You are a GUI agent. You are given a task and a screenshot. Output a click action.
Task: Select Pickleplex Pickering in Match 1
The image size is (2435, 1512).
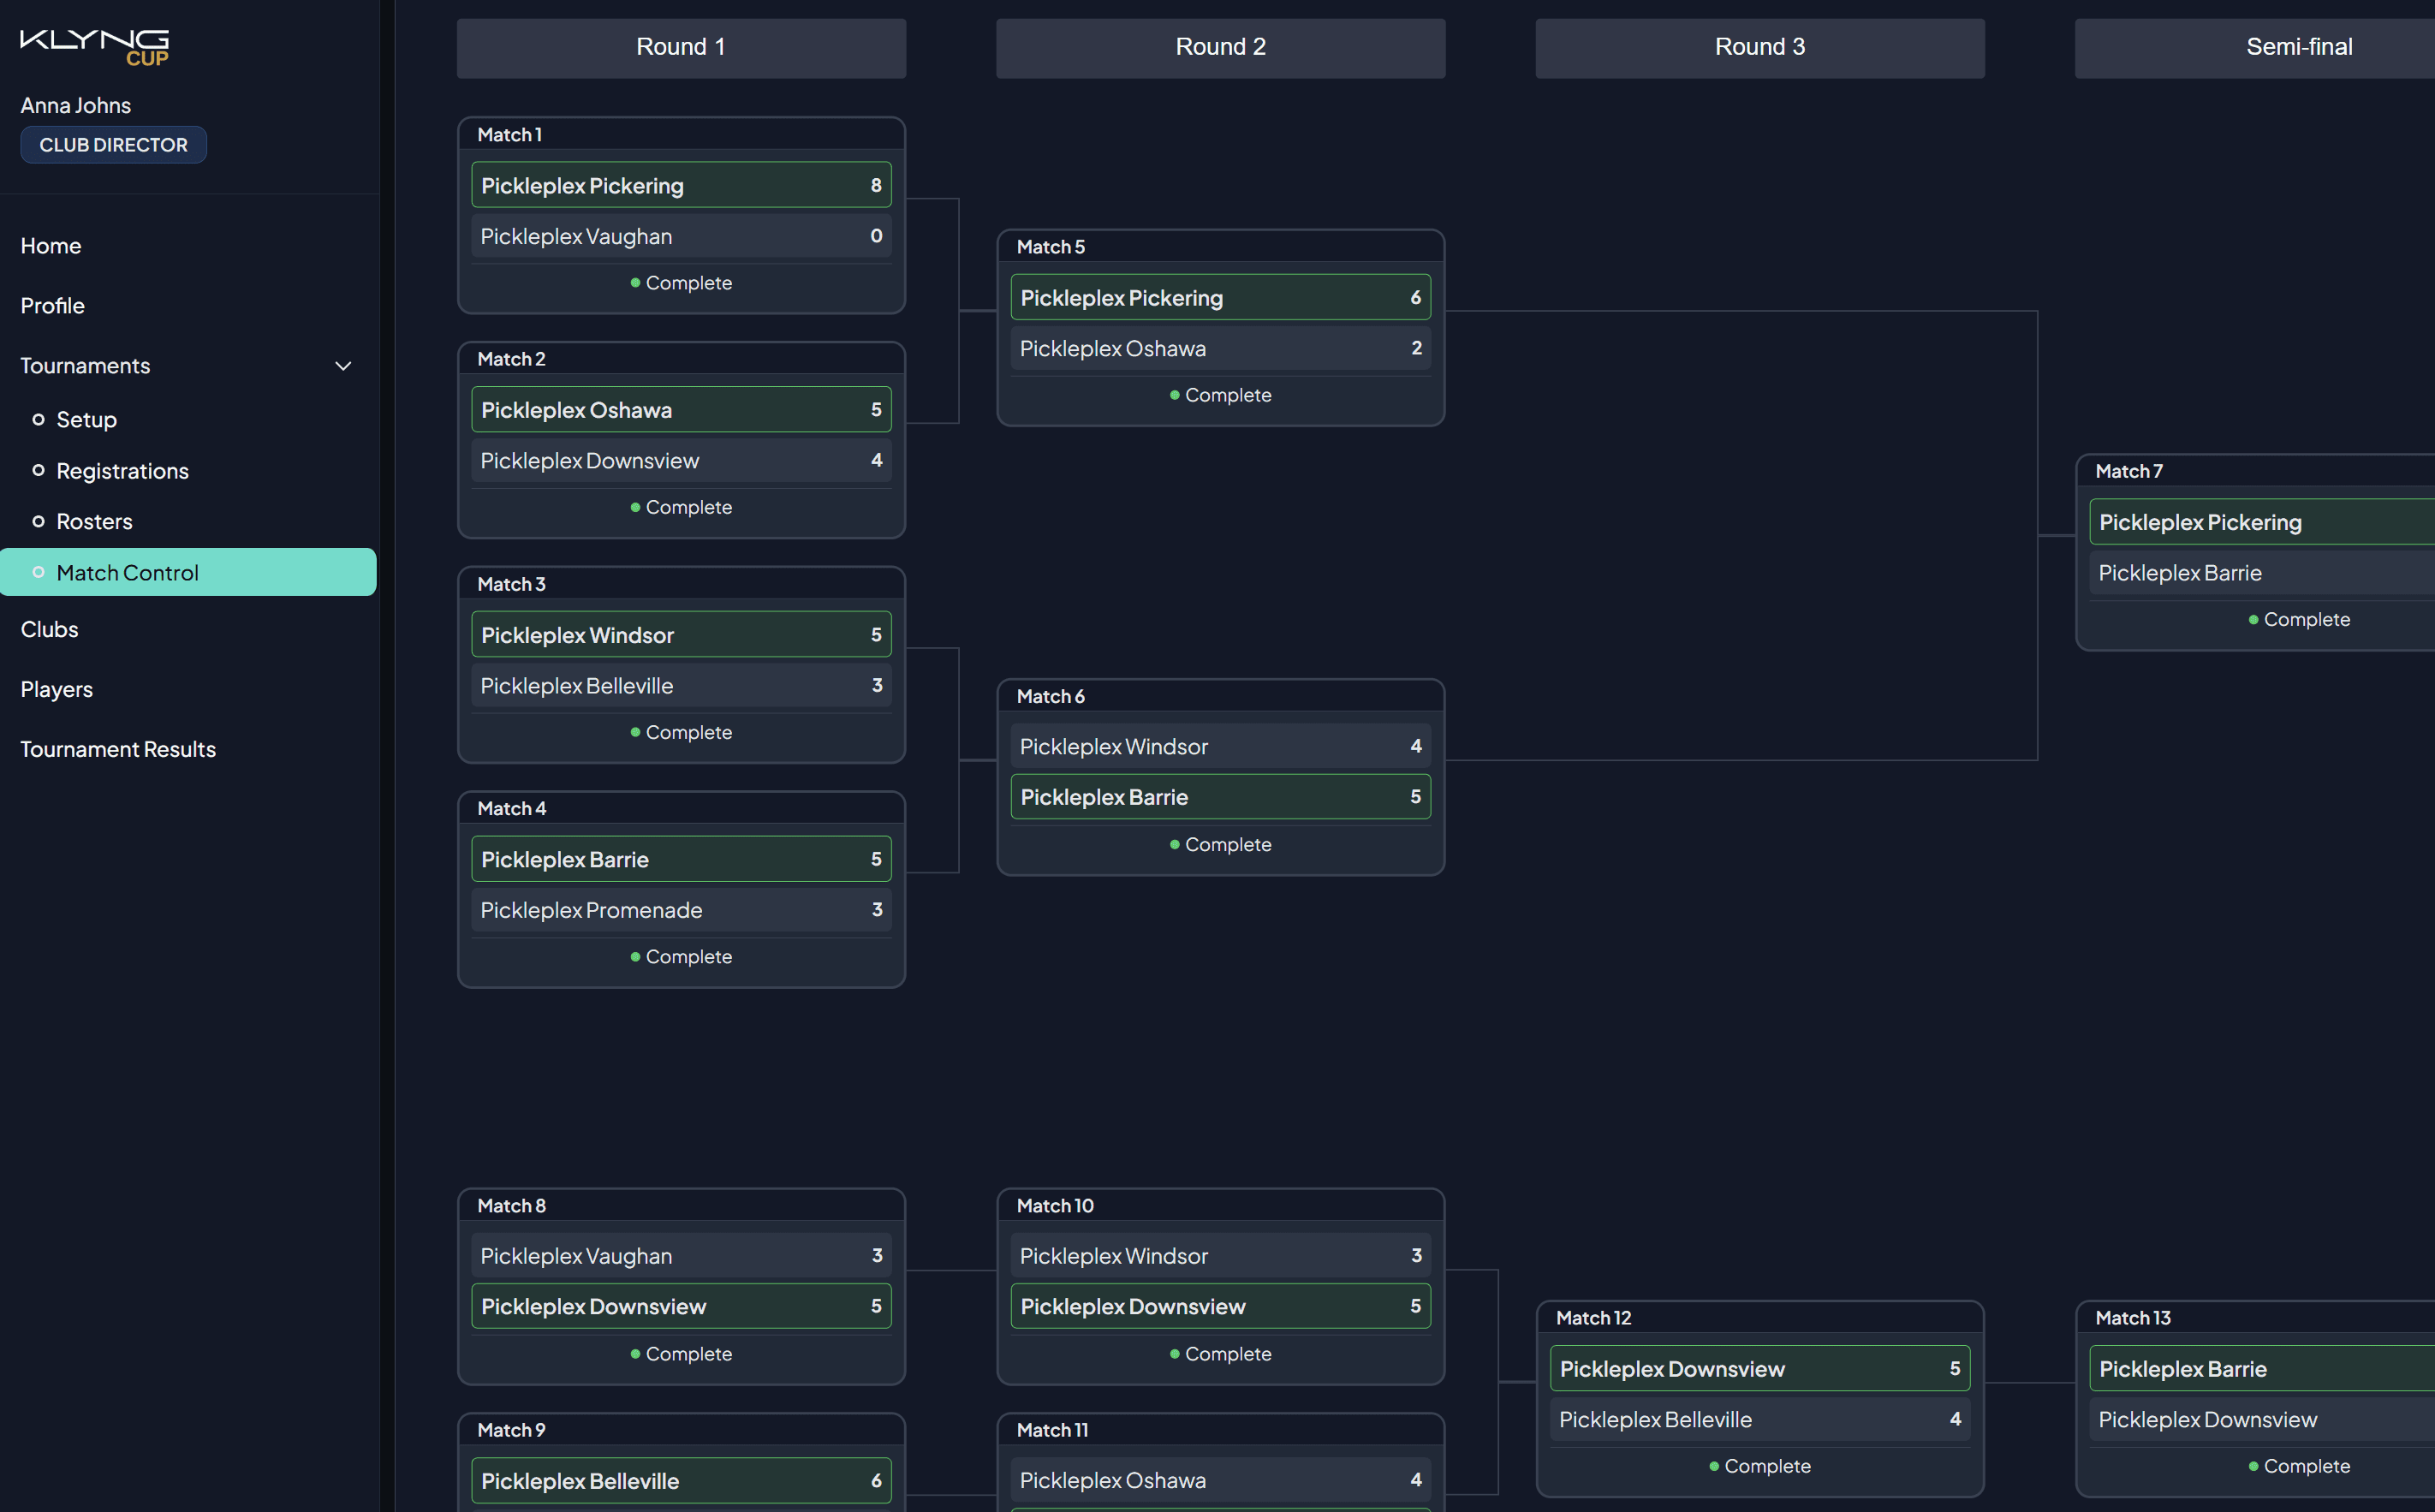coord(681,185)
